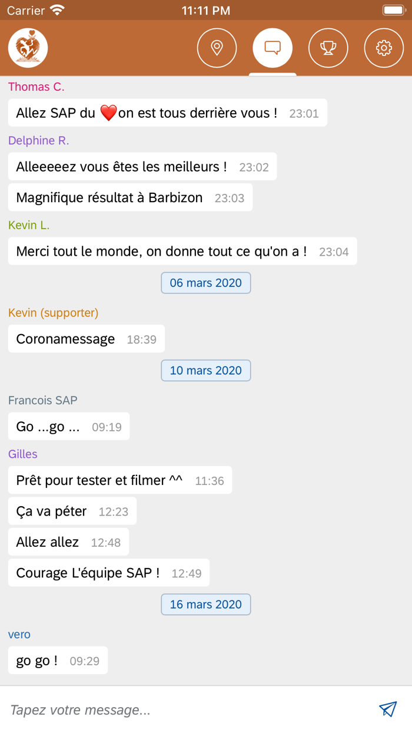Tap the username Francois SAP

pos(42,400)
